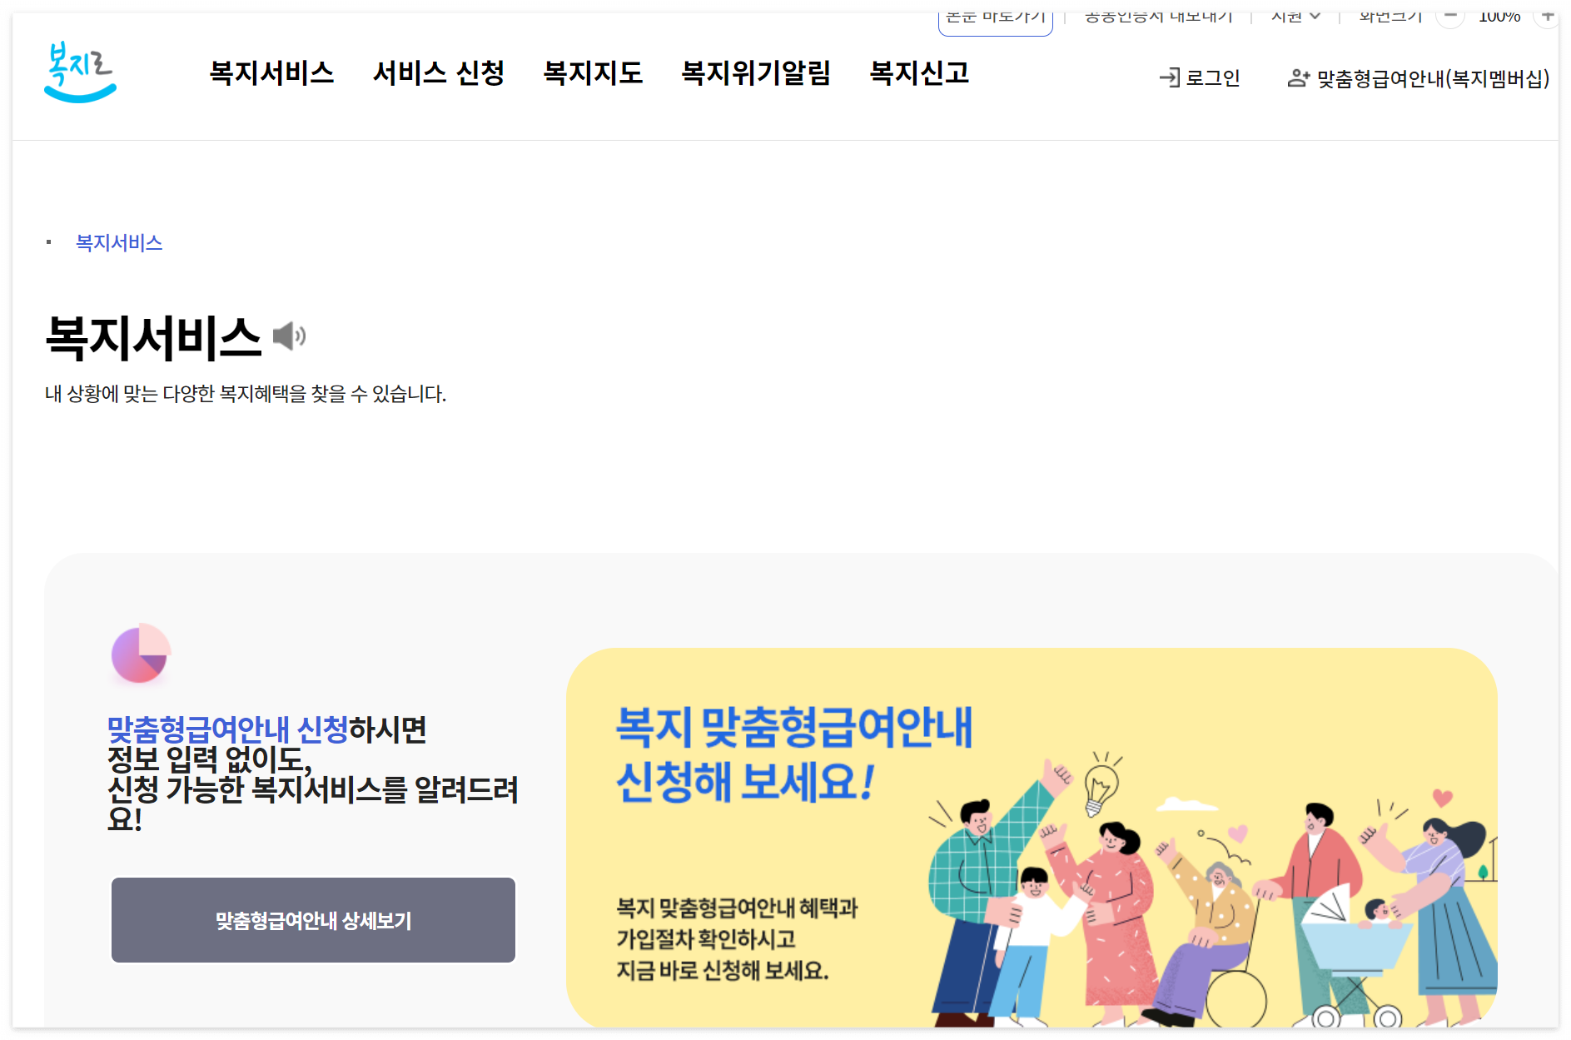Click the pie chart icon
The image size is (1571, 1040).
point(141,653)
